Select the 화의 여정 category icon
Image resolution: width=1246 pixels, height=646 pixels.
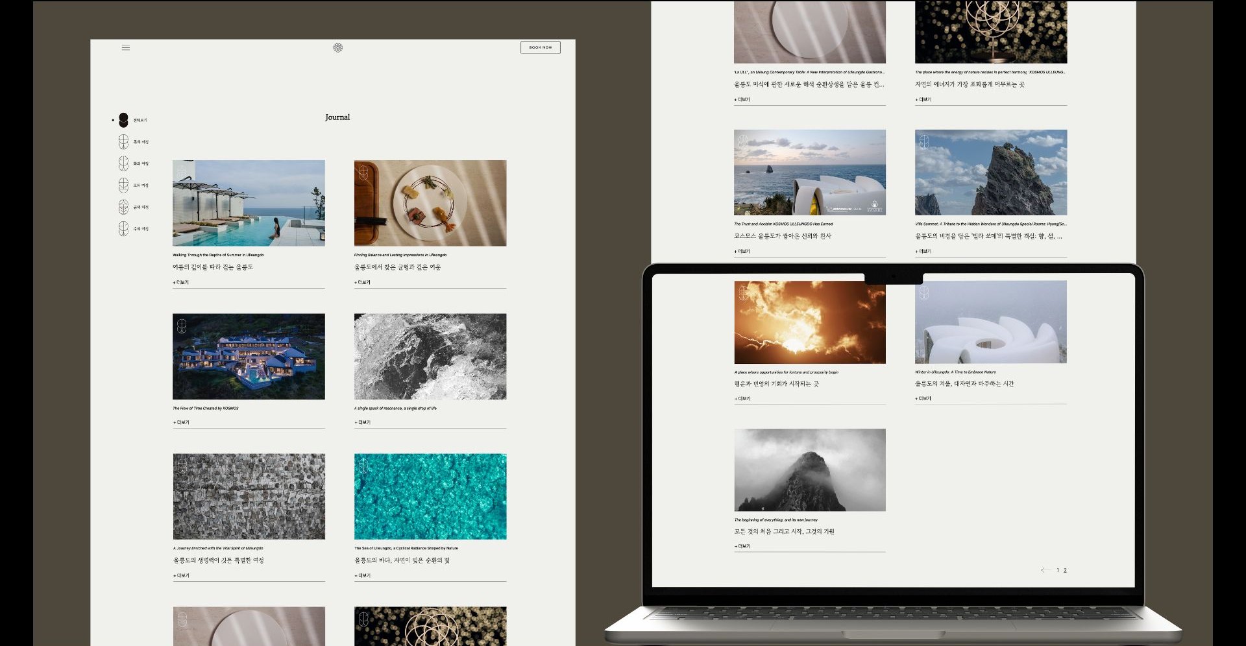(123, 163)
